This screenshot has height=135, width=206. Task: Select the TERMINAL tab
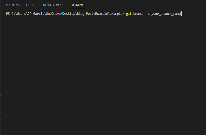(78, 5)
